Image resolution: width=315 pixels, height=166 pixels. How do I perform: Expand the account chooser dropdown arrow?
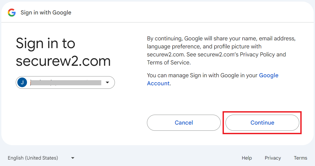107,82
